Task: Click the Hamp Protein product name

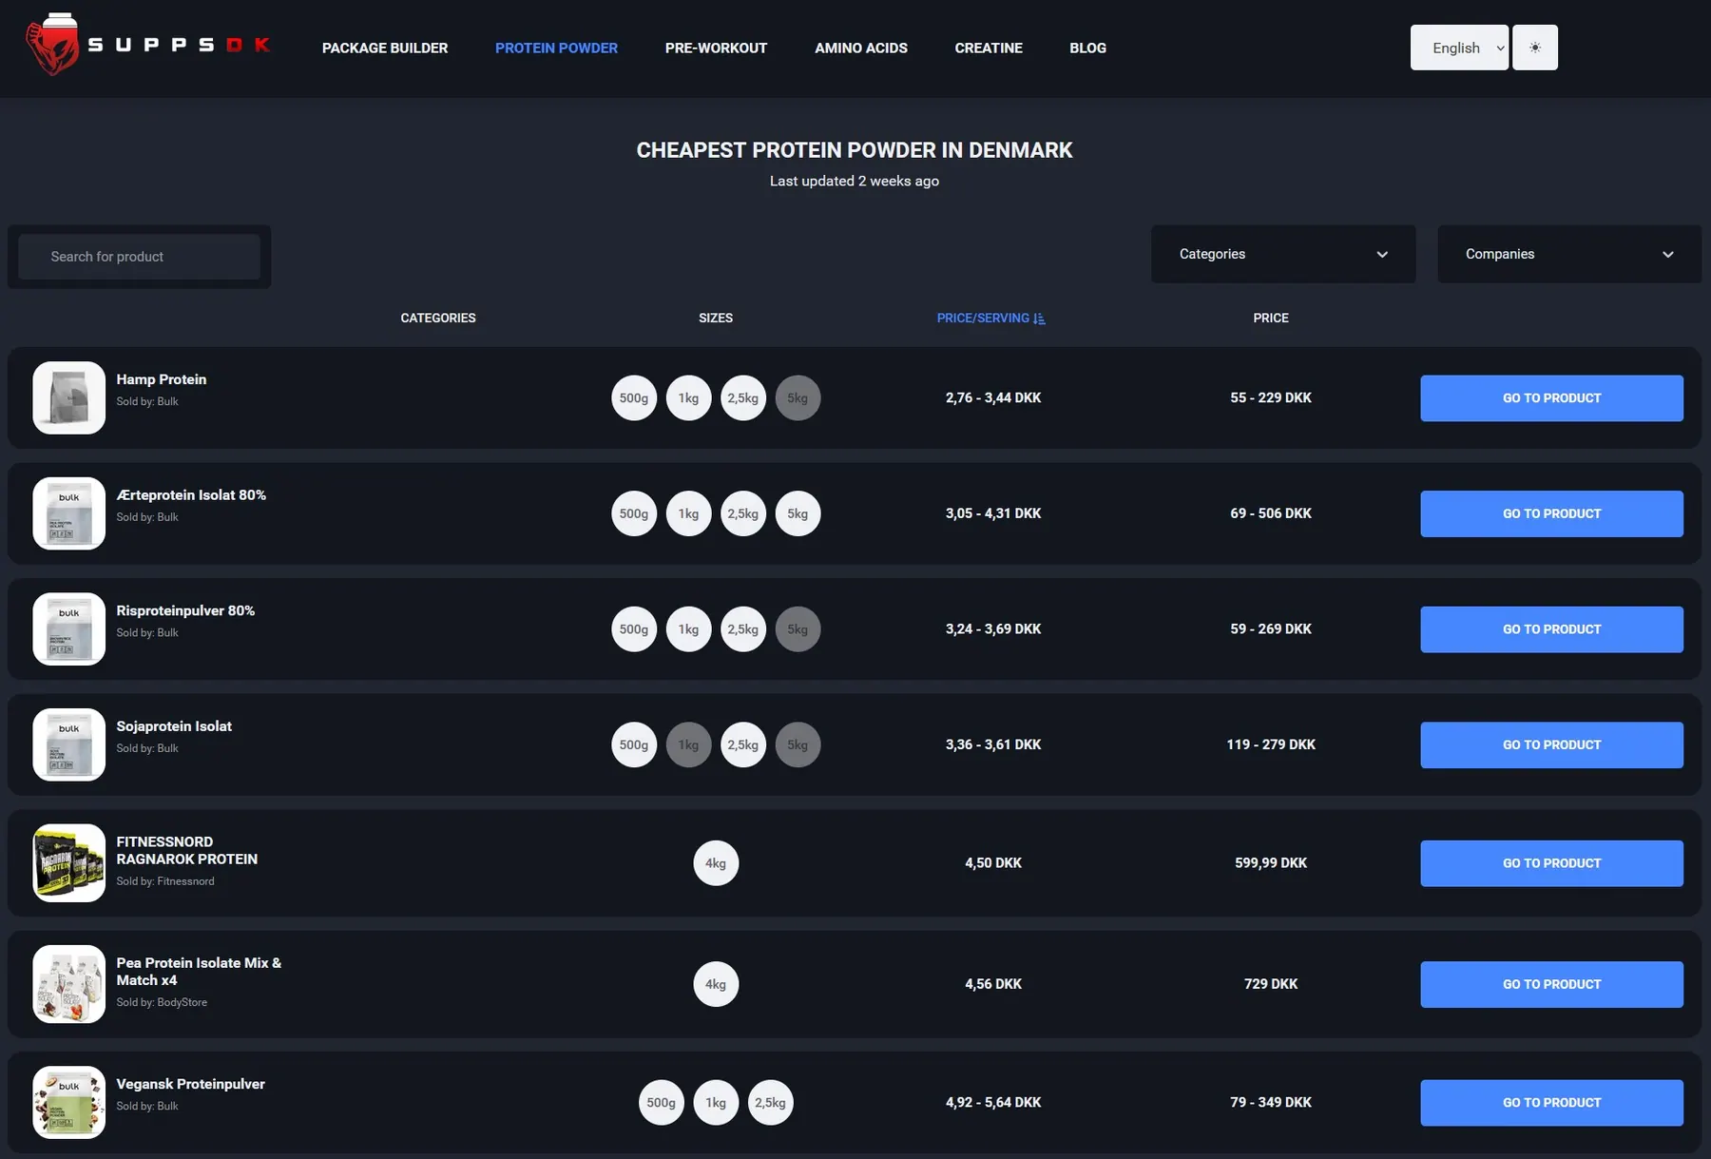Action: click(162, 379)
